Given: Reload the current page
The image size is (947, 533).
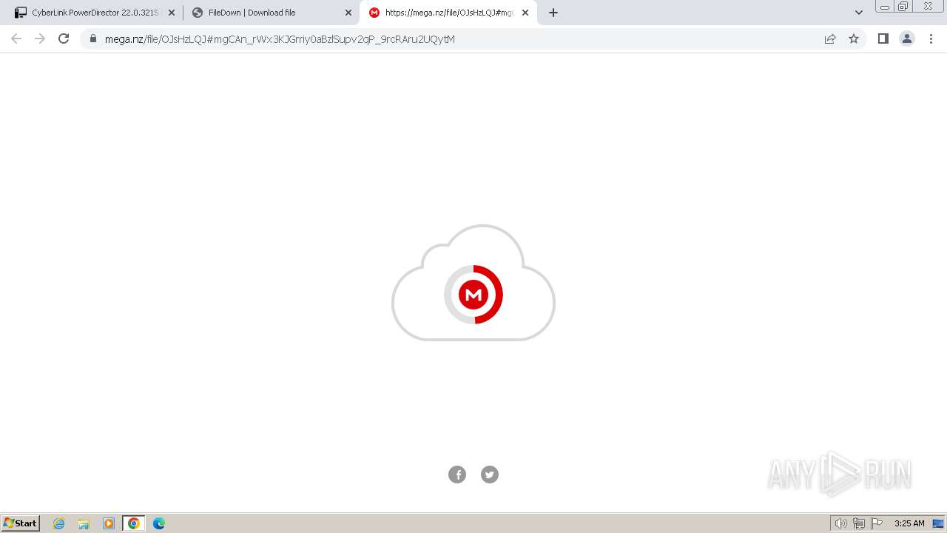Looking at the screenshot, I should (64, 38).
